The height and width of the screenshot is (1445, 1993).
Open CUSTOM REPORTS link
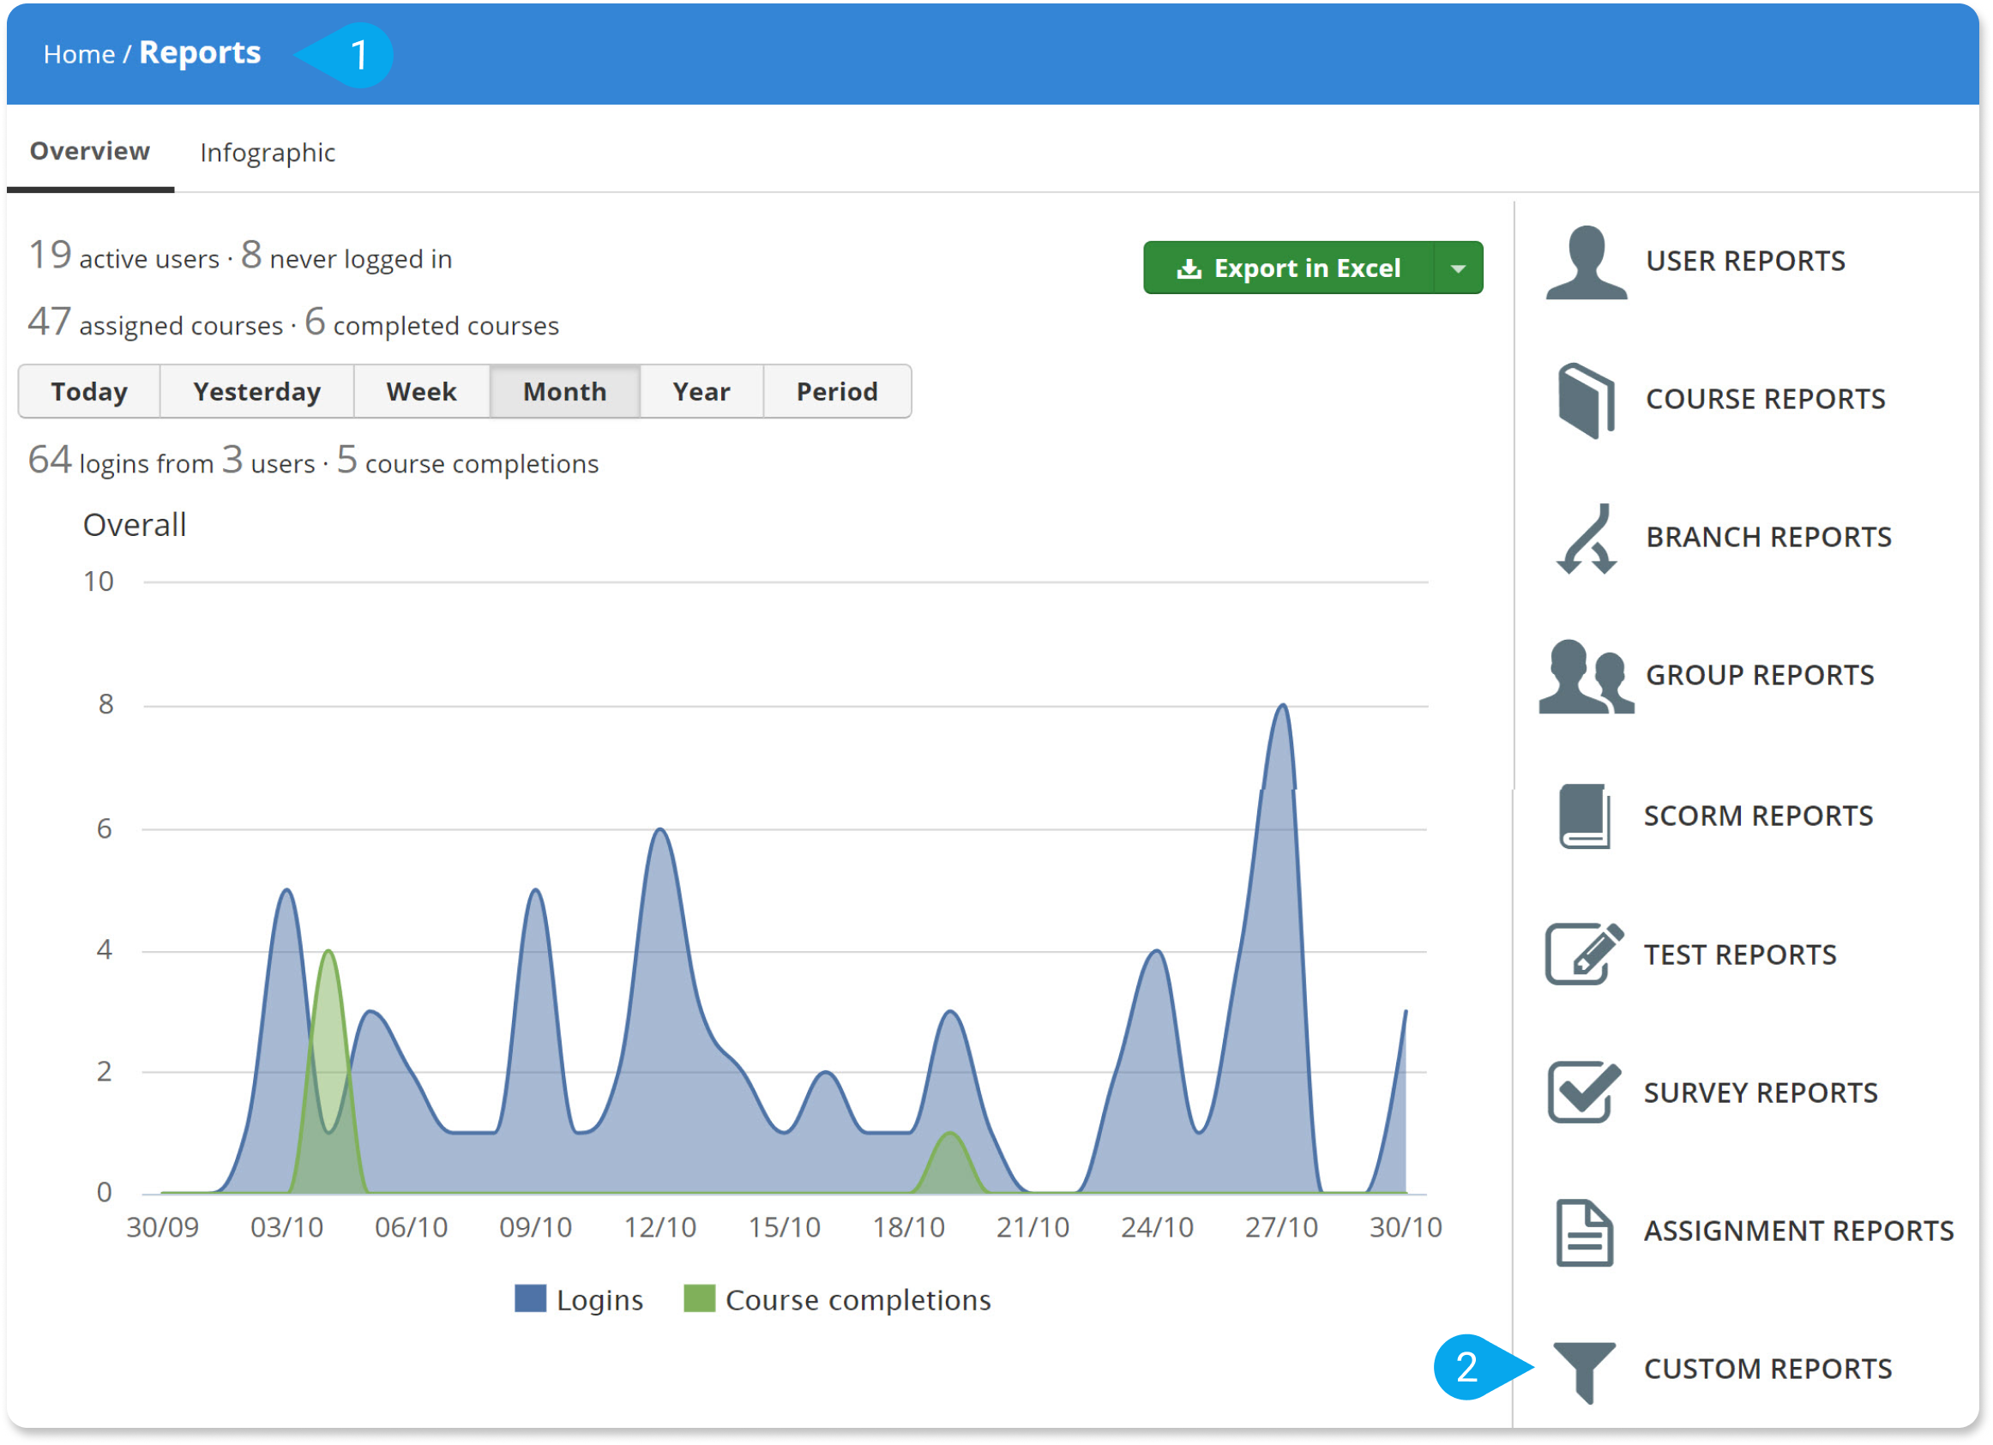(1768, 1370)
